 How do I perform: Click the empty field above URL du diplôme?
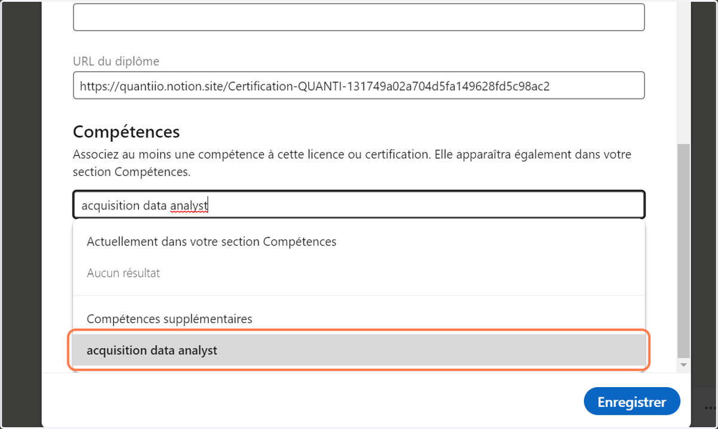click(359, 17)
